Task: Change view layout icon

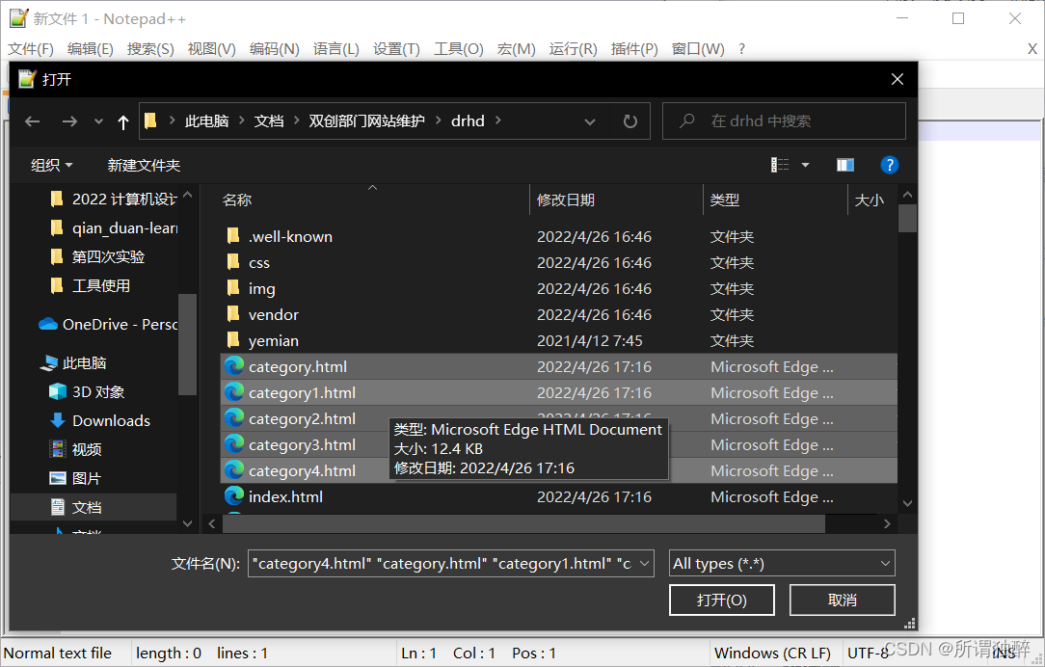Action: coord(780,165)
